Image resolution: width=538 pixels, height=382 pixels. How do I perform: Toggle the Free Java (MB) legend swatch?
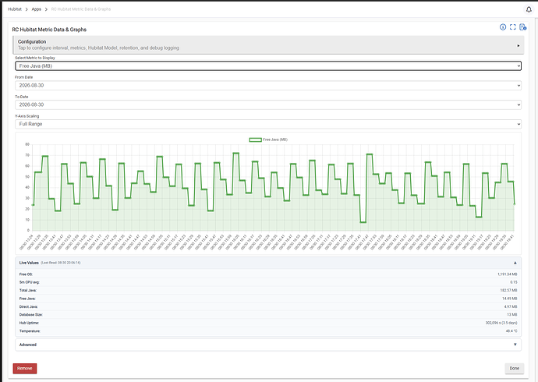coord(255,140)
